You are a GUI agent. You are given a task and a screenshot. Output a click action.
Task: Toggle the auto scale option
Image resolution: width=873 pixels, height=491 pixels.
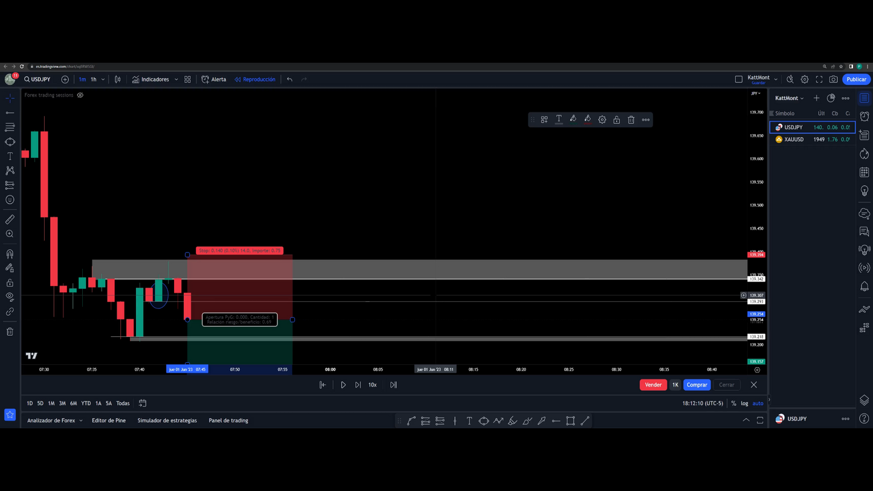758,403
